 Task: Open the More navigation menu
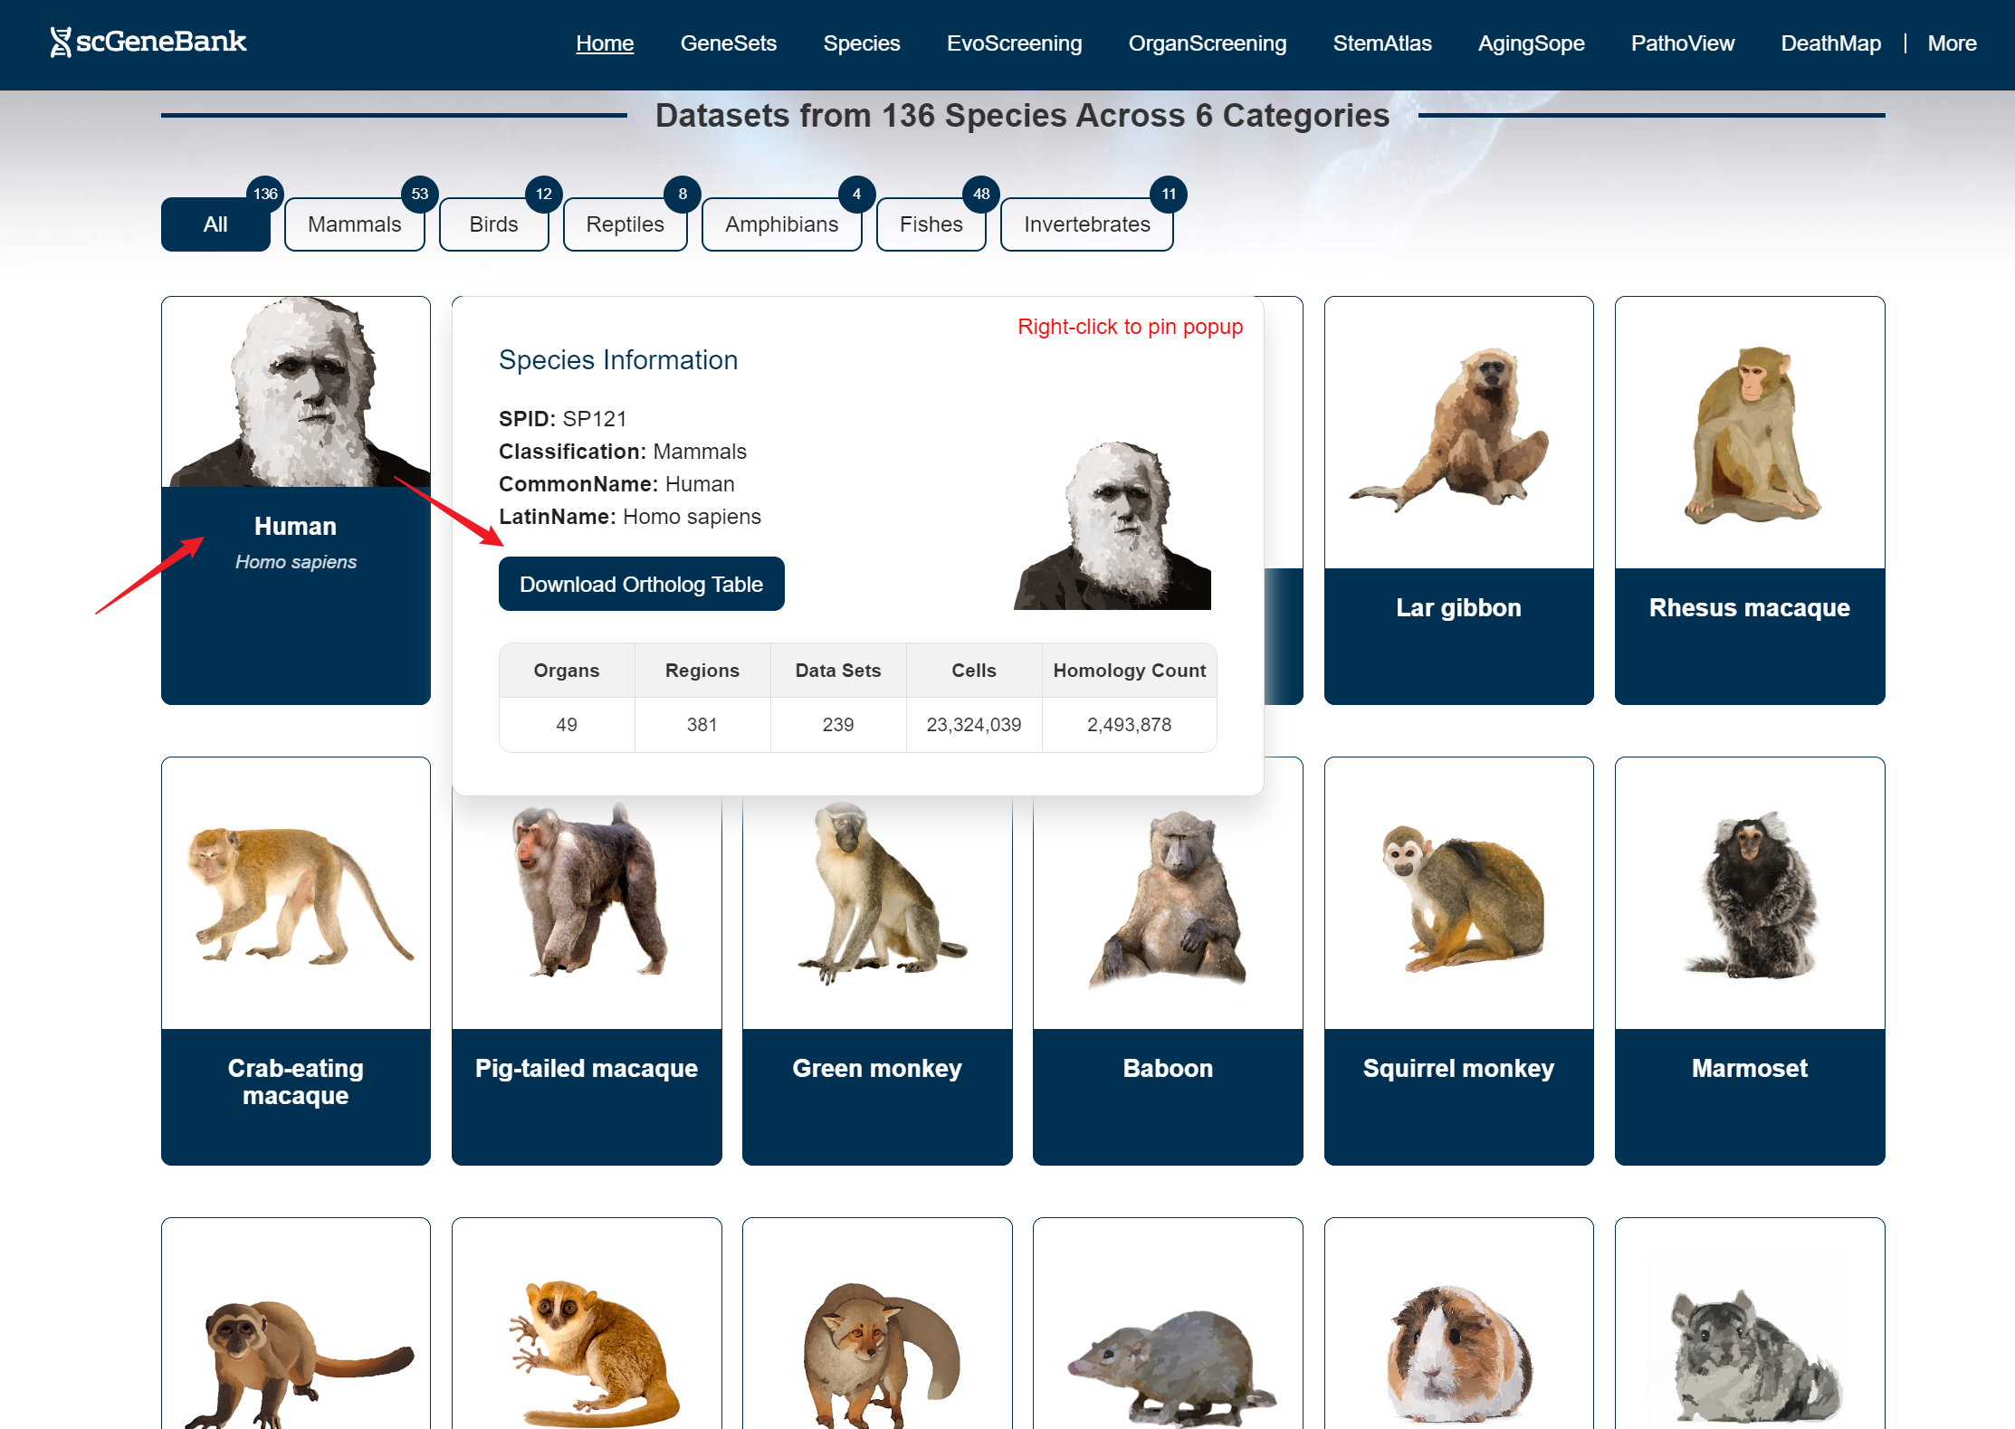(1952, 43)
